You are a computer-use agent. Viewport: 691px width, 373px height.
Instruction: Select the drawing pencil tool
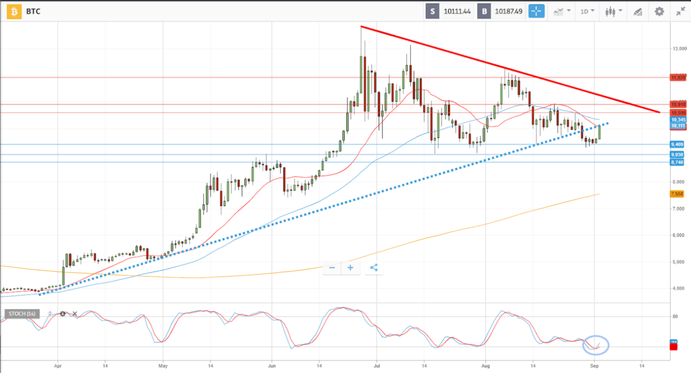tap(638, 12)
